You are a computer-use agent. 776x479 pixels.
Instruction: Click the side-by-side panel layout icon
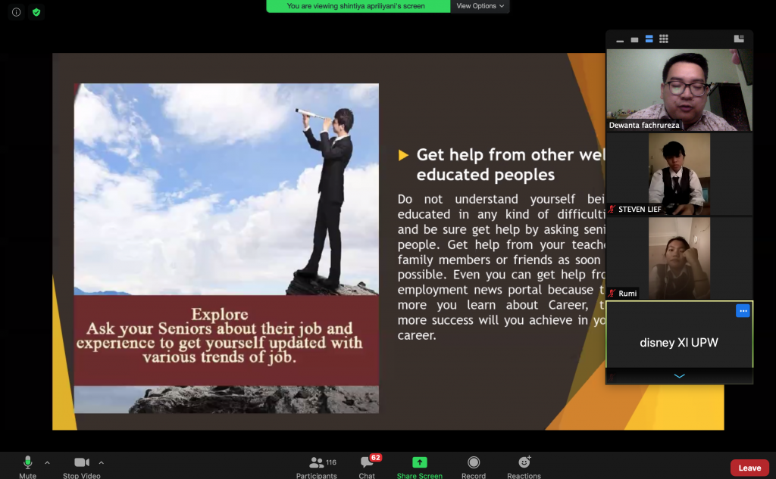point(739,39)
